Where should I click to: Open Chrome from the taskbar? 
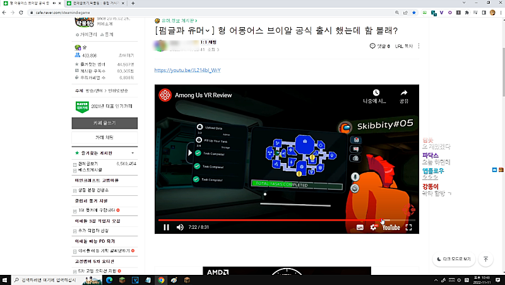click(161, 280)
